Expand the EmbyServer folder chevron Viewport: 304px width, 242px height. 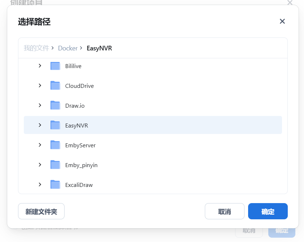point(40,145)
